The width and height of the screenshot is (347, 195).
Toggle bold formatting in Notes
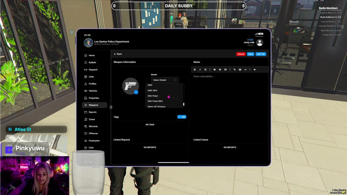click(195, 70)
